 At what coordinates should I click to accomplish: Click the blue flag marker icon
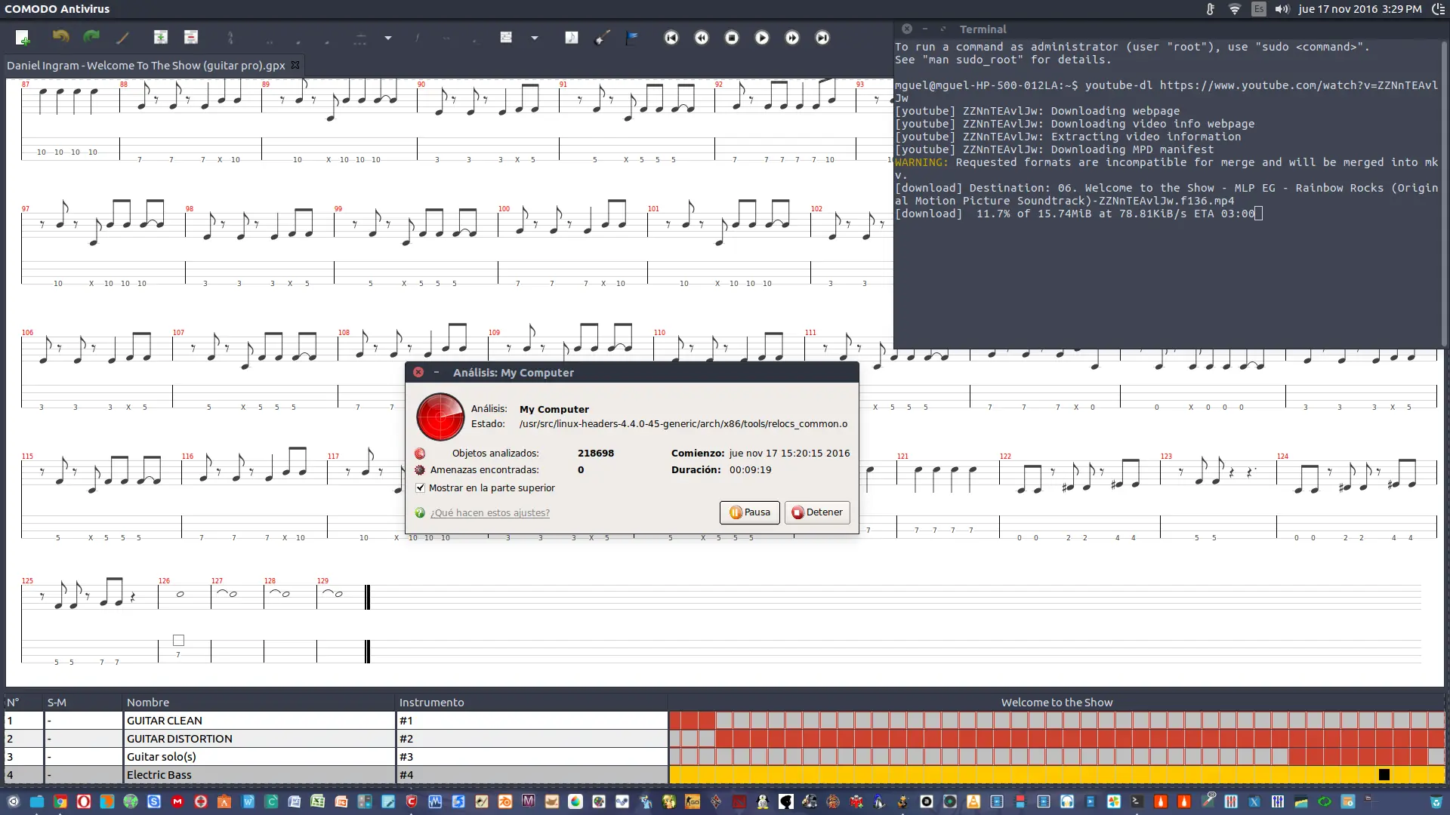632,38
